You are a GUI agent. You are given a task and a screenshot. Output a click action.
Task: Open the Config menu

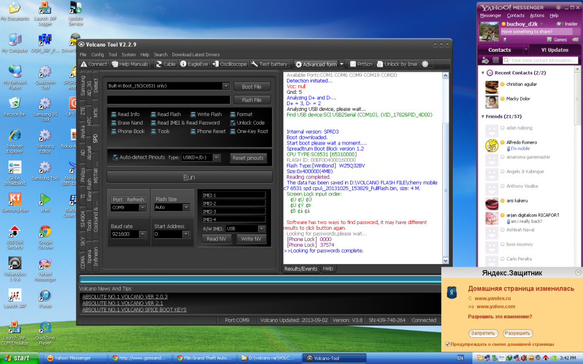point(97,55)
